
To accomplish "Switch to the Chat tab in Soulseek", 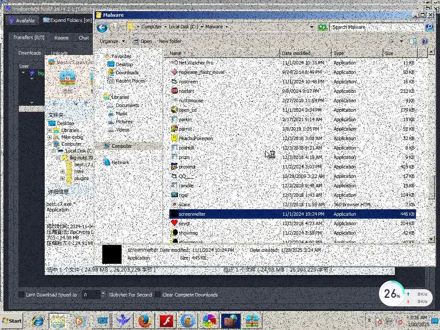I will (x=84, y=38).
